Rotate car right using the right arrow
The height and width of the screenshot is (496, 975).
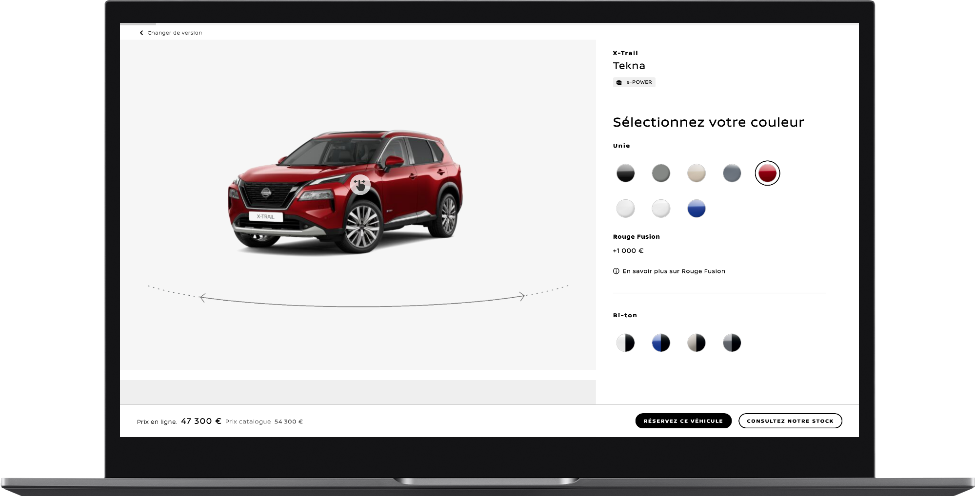(522, 296)
